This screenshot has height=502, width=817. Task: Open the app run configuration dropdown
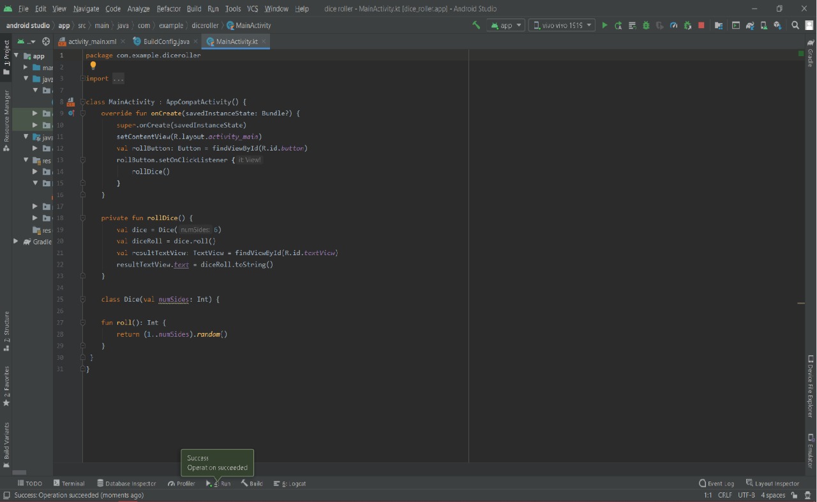click(x=506, y=26)
